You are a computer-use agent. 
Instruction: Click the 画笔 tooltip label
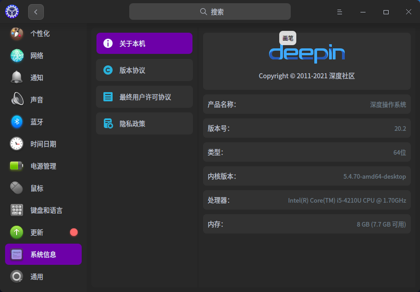(288, 38)
